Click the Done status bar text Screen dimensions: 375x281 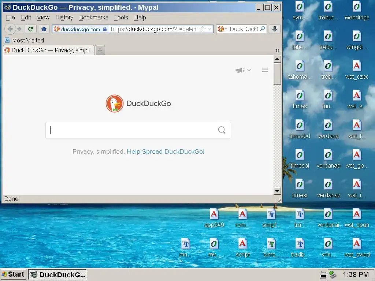[11, 199]
